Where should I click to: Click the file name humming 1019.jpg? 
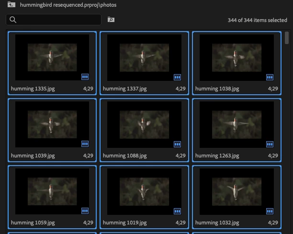pyautogui.click(x=125, y=223)
